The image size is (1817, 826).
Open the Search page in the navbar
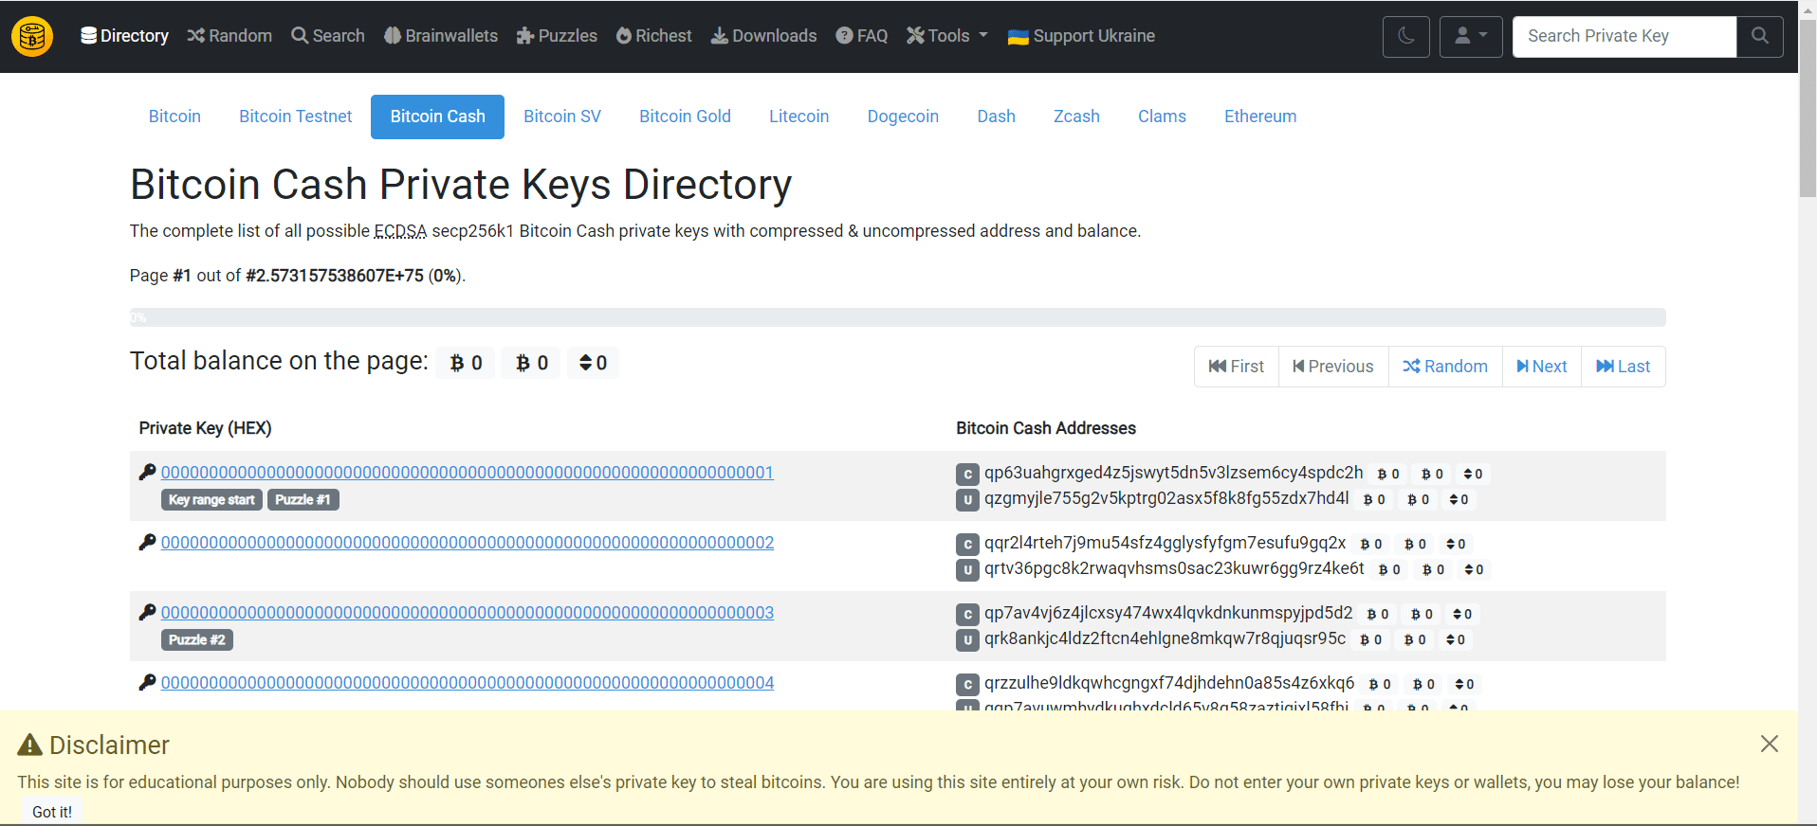[328, 36]
